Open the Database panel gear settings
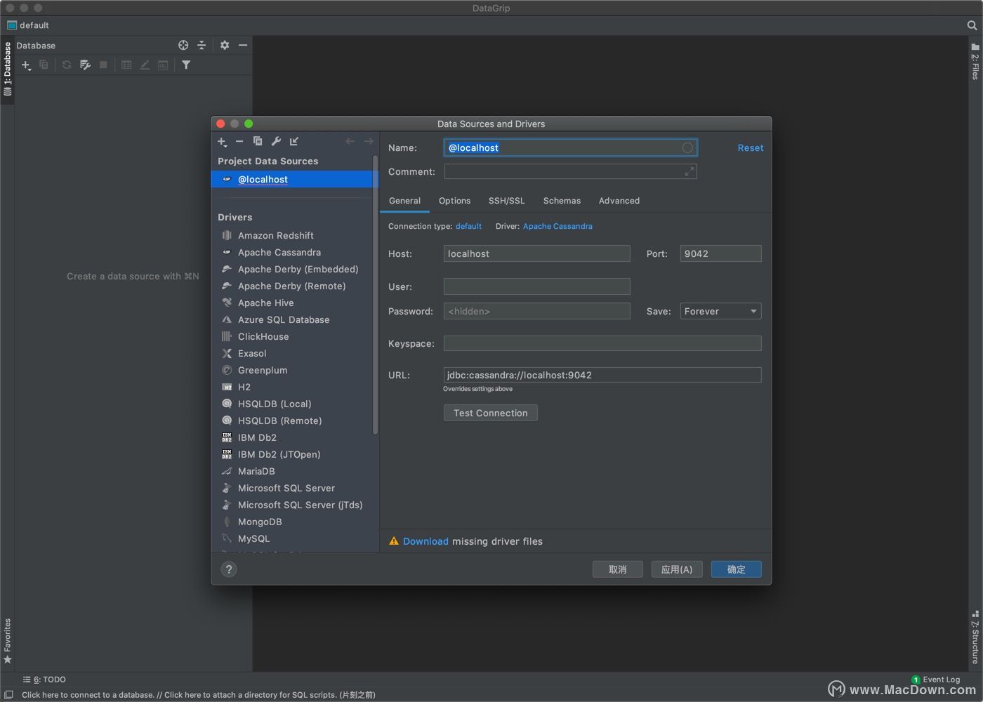 click(225, 45)
